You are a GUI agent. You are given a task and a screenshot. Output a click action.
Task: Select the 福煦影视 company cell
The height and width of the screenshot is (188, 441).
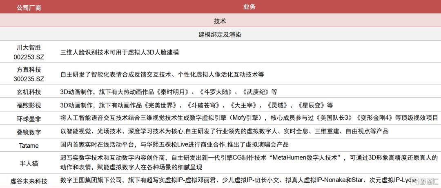pos(29,105)
